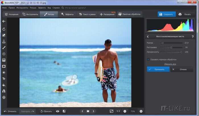Open the Правка menu
Image resolution: width=199 pixels, height=116 pixels.
point(12,8)
